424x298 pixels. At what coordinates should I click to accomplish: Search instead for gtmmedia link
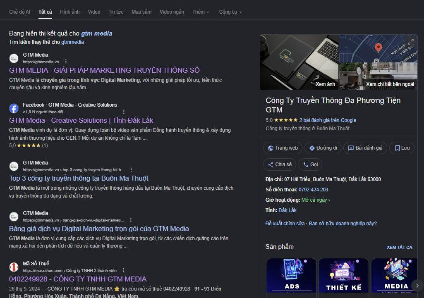[72, 42]
